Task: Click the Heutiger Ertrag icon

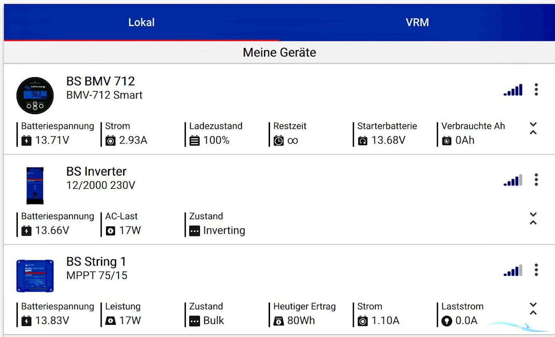Action: (279, 321)
